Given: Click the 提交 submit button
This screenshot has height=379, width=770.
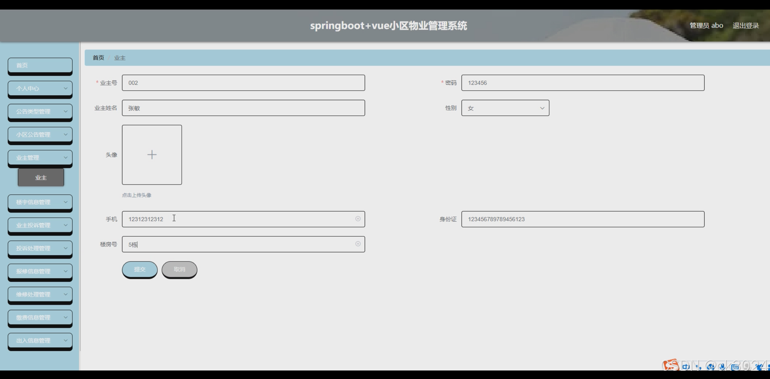Looking at the screenshot, I should [x=139, y=269].
